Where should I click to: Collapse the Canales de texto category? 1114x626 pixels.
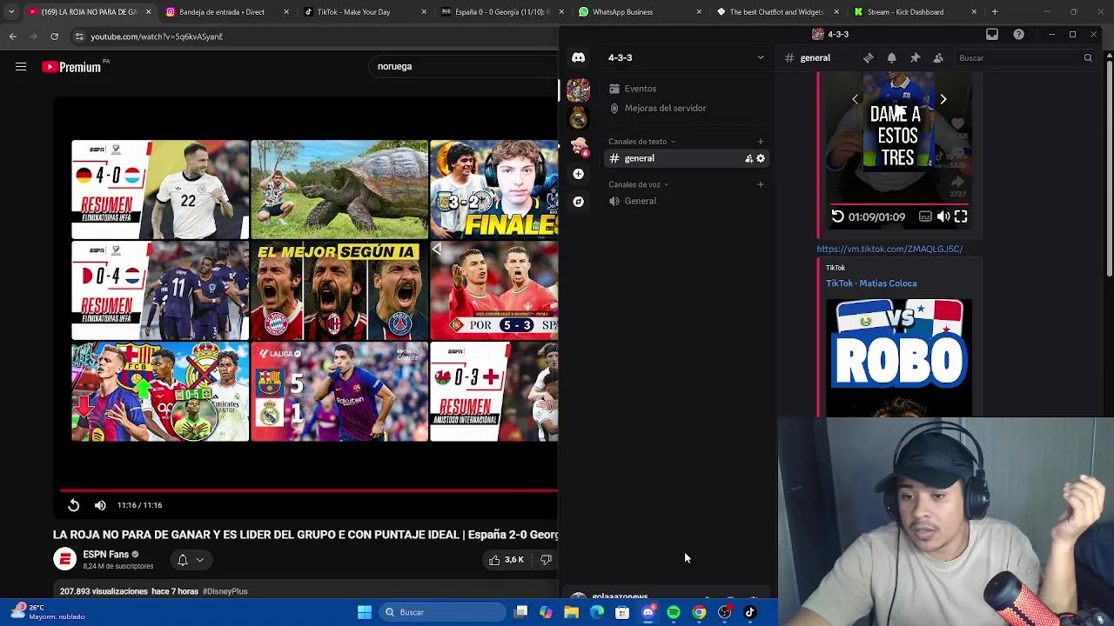tap(641, 141)
